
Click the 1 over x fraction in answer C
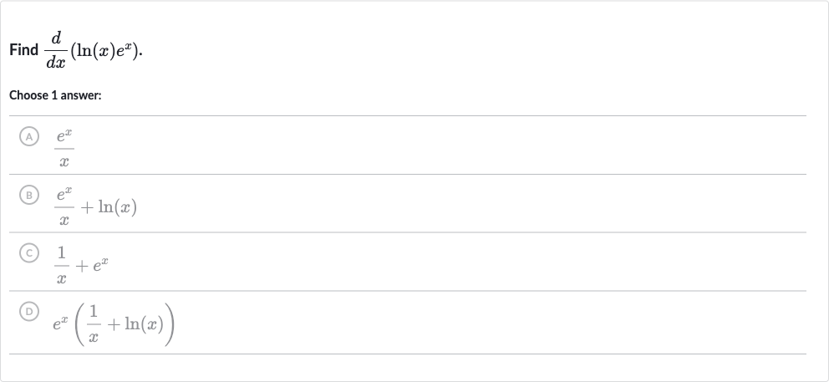pyautogui.click(x=61, y=265)
